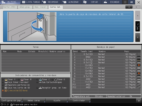Go to next instruction step down arrow
Image resolution: width=142 pixels, height=106 pixels.
[x=138, y=37]
